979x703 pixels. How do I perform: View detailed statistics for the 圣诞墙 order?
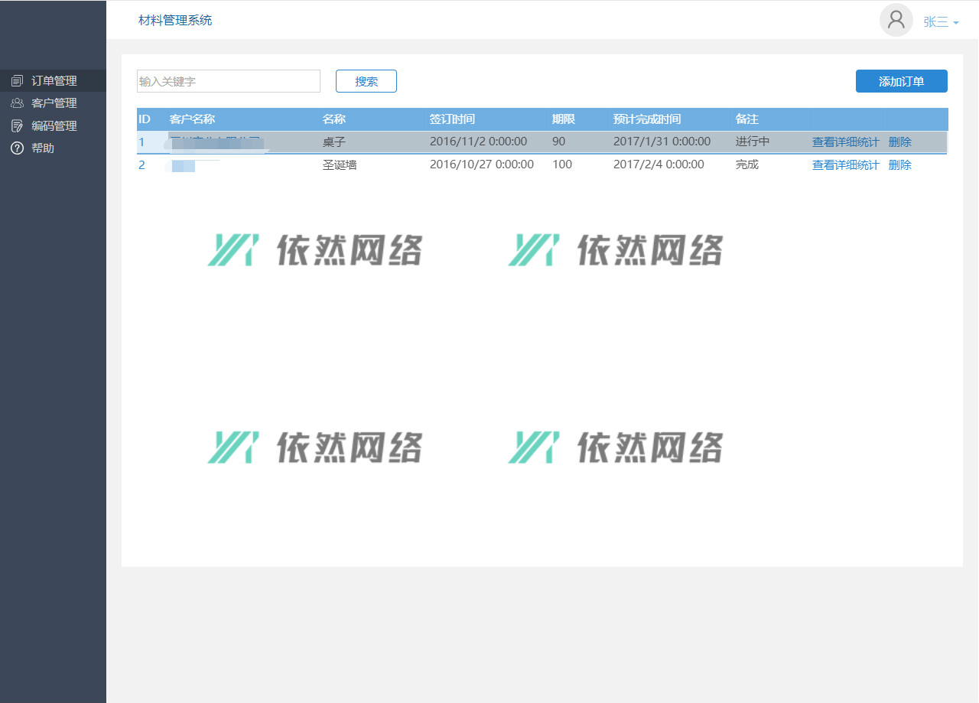845,165
